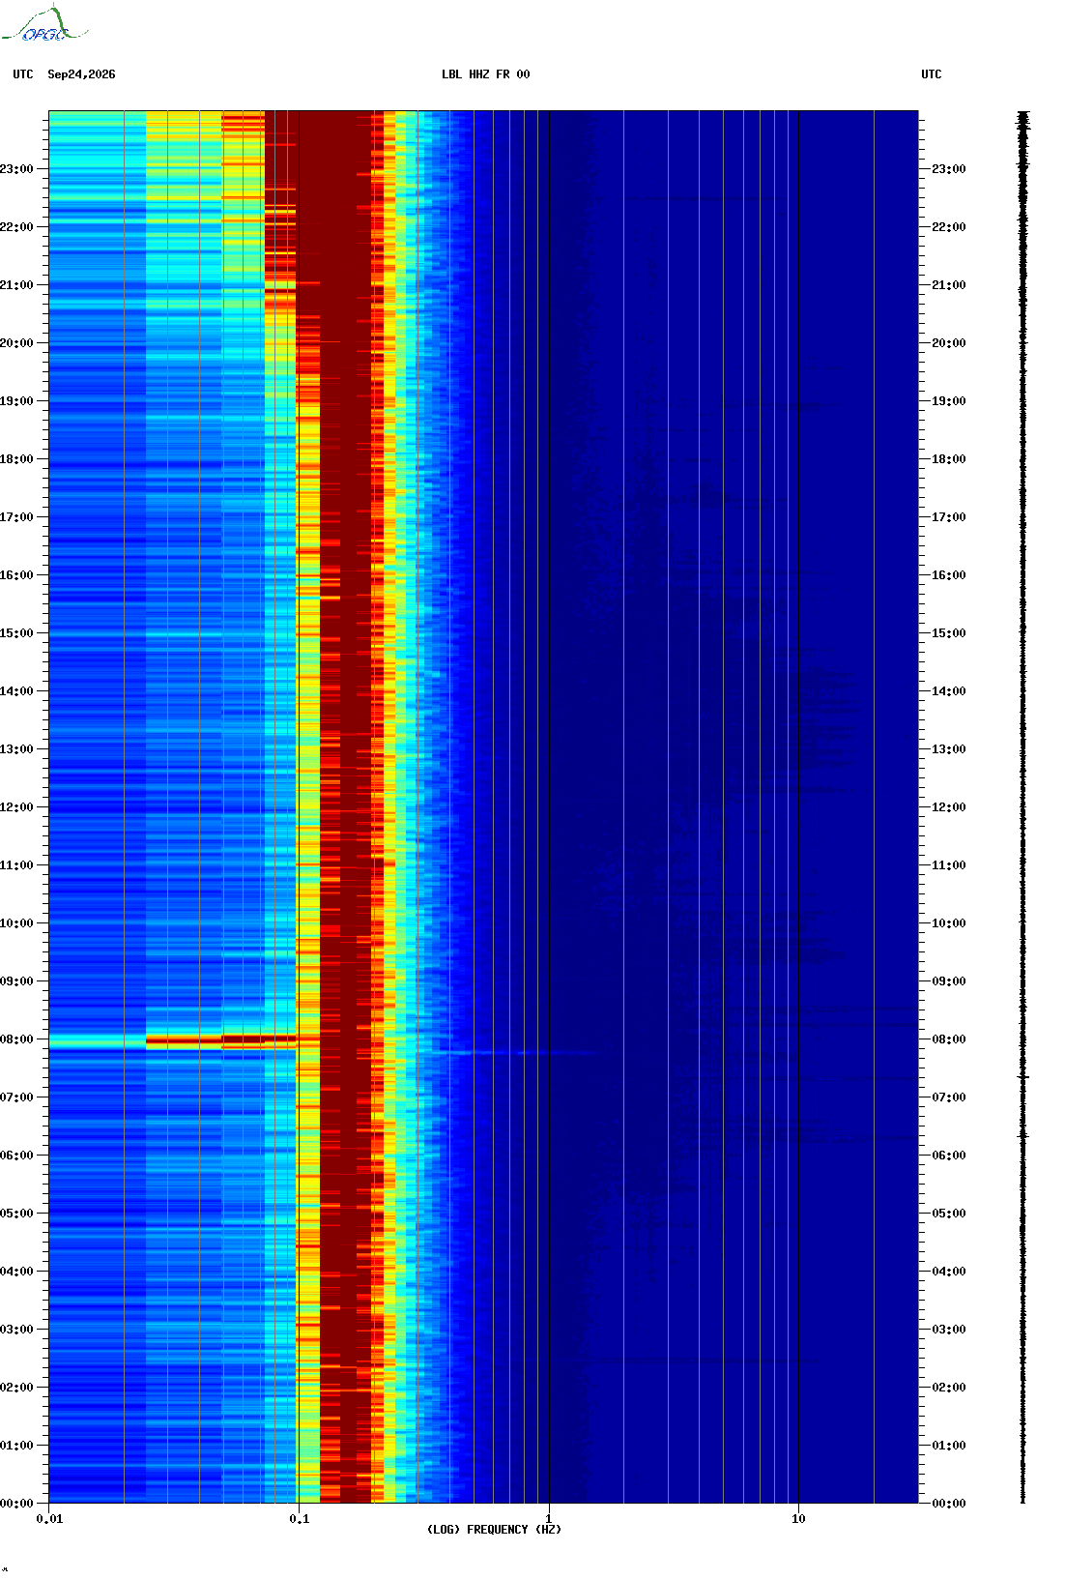Click the red burst at 08:00 low frequency
This screenshot has height=1580, width=1065.
pos(220,1040)
